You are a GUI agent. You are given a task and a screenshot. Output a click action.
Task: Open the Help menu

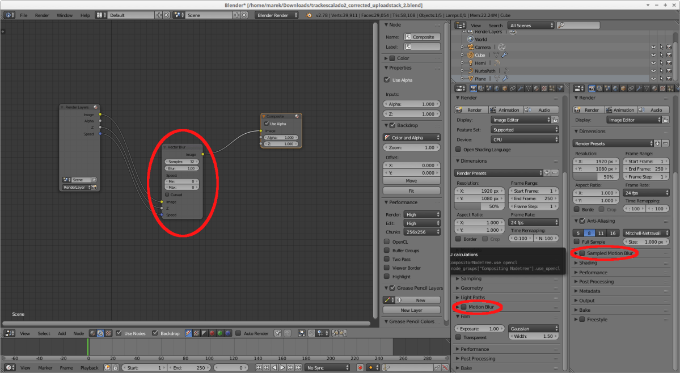(85, 15)
